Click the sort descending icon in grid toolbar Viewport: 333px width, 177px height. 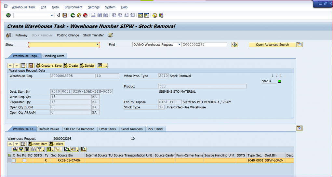[x=21, y=149]
